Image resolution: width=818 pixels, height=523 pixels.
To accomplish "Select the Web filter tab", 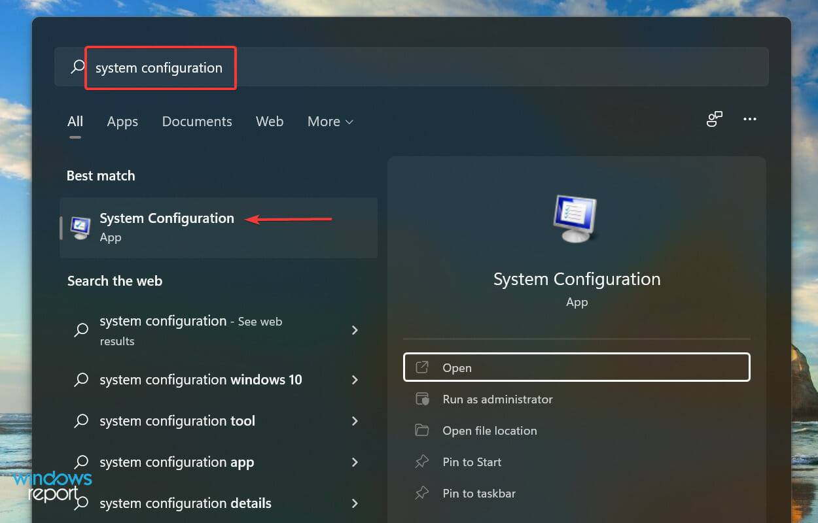I will click(270, 122).
